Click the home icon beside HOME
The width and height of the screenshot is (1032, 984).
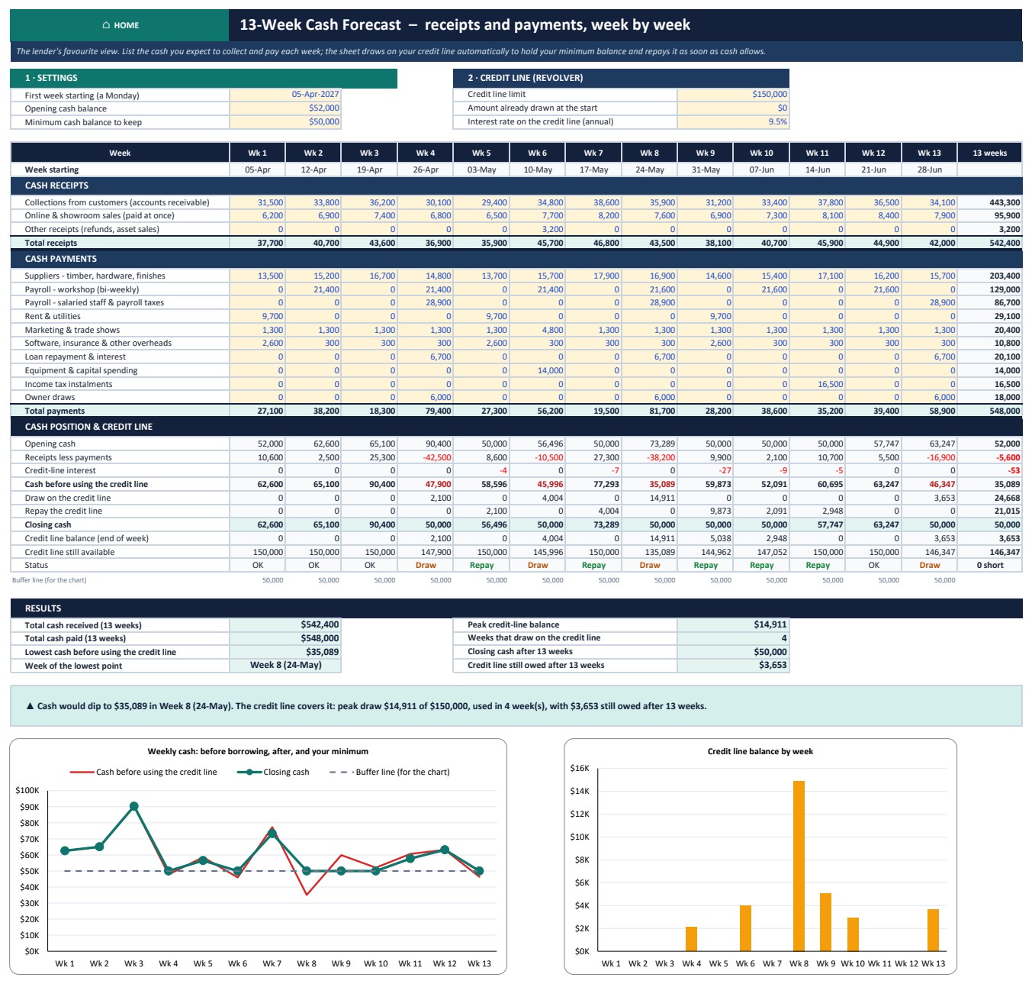click(106, 25)
